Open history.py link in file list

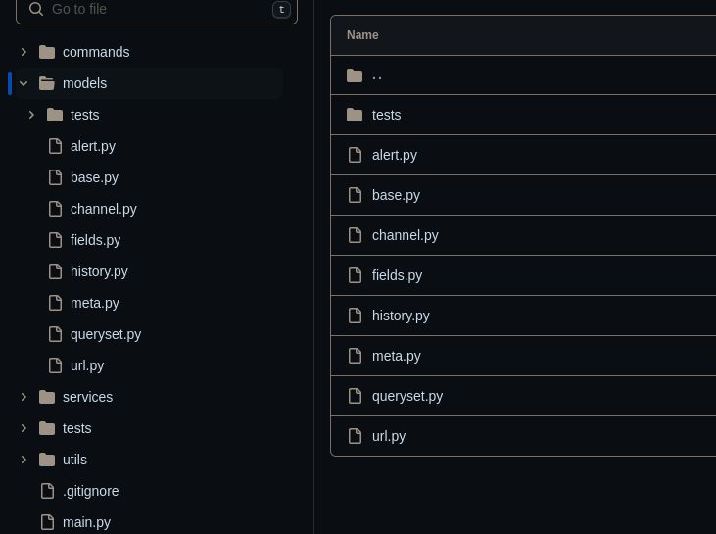click(x=401, y=316)
